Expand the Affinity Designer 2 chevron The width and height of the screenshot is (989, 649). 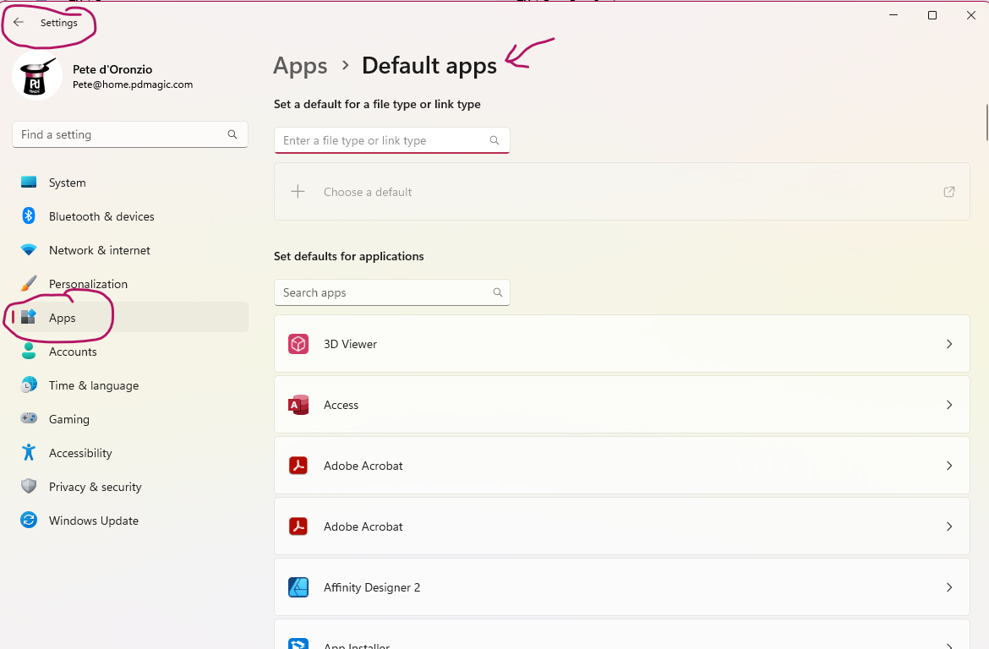click(x=949, y=587)
